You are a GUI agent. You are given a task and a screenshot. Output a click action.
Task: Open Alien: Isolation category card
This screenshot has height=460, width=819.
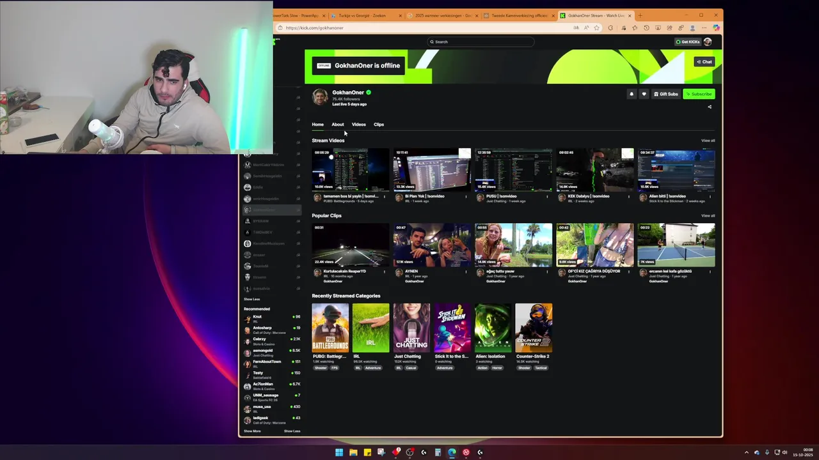point(493,328)
